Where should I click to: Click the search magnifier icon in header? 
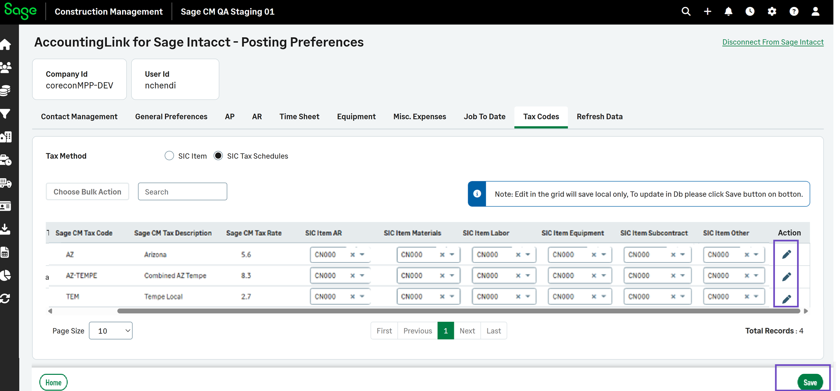(686, 12)
